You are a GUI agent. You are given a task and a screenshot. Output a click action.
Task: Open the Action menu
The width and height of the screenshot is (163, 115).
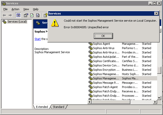click(15, 9)
